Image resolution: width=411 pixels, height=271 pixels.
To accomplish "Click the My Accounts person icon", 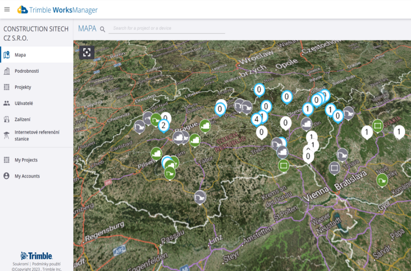I will [6, 176].
